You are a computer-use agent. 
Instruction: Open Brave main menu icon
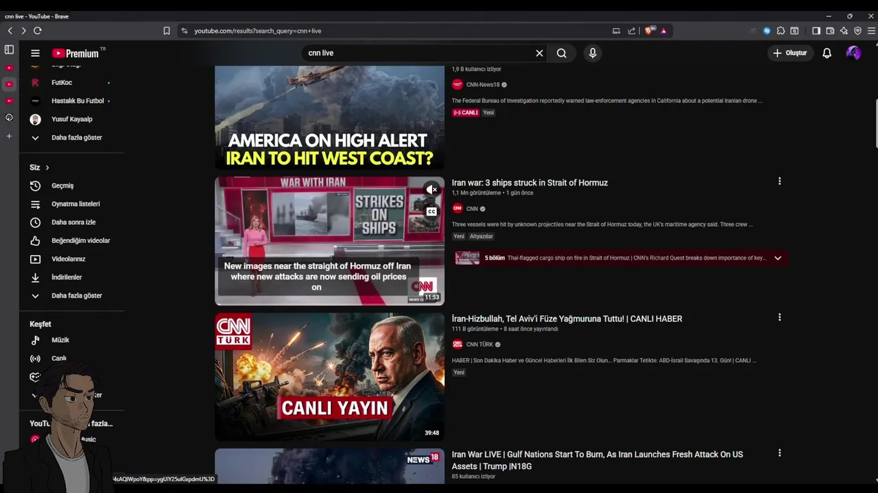pos(871,31)
